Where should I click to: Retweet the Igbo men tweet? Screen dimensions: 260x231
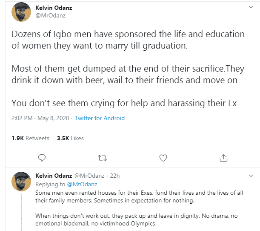pos(102,158)
